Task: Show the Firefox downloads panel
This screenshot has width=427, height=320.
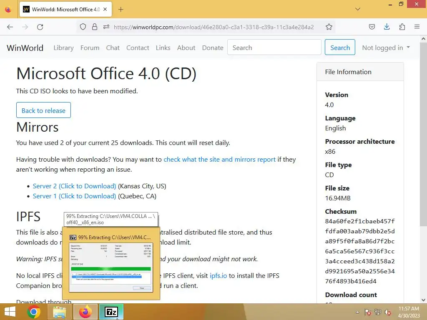Action: tap(387, 27)
